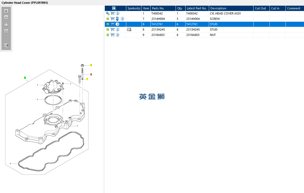This screenshot has width=304, height=193.
Task: Click gear icon in 2314H004 row
Action: click(x=108, y=19)
